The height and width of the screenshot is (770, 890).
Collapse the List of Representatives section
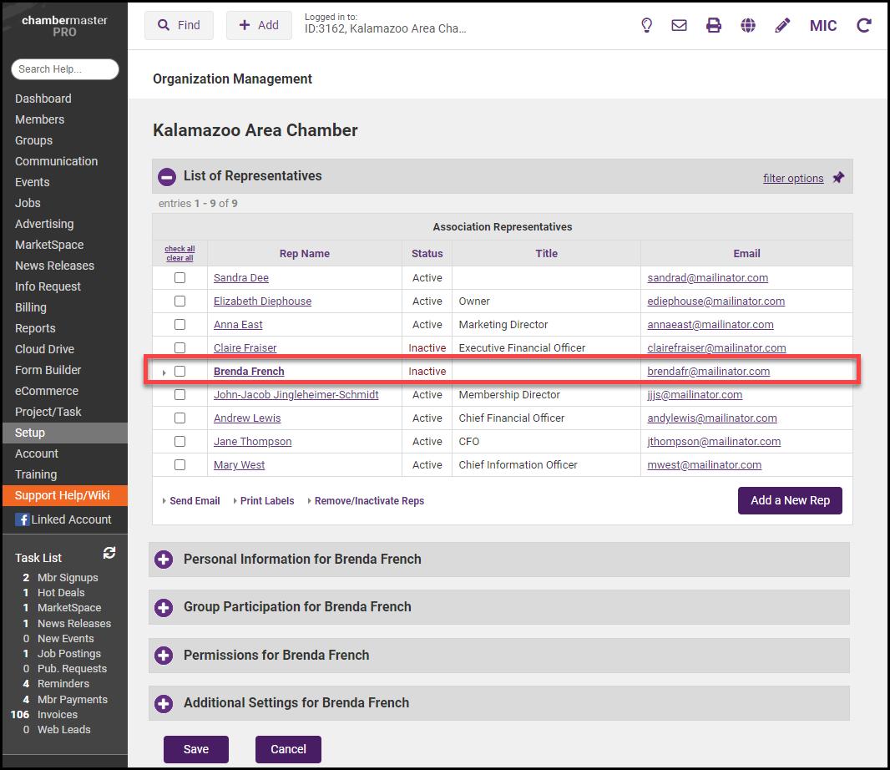tap(167, 176)
